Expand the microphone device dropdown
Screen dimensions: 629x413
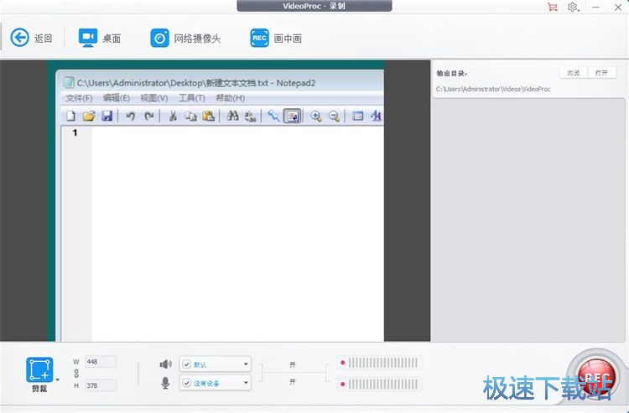tap(245, 383)
